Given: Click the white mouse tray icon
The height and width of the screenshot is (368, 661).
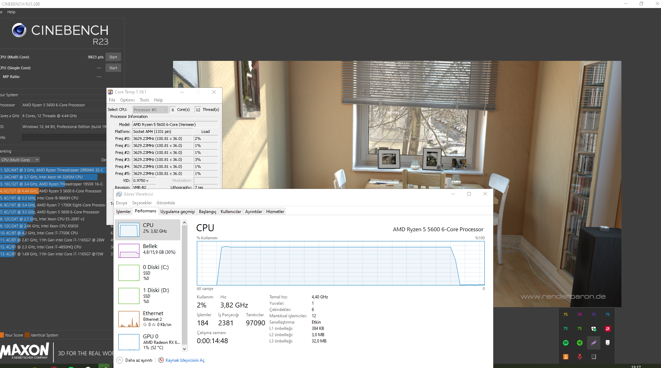Looking at the screenshot, I should [x=607, y=343].
